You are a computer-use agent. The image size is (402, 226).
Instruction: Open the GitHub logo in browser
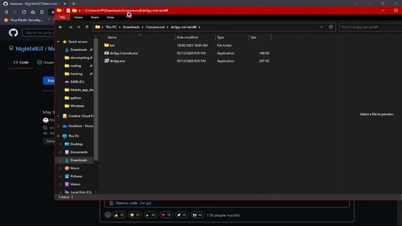(x=13, y=33)
